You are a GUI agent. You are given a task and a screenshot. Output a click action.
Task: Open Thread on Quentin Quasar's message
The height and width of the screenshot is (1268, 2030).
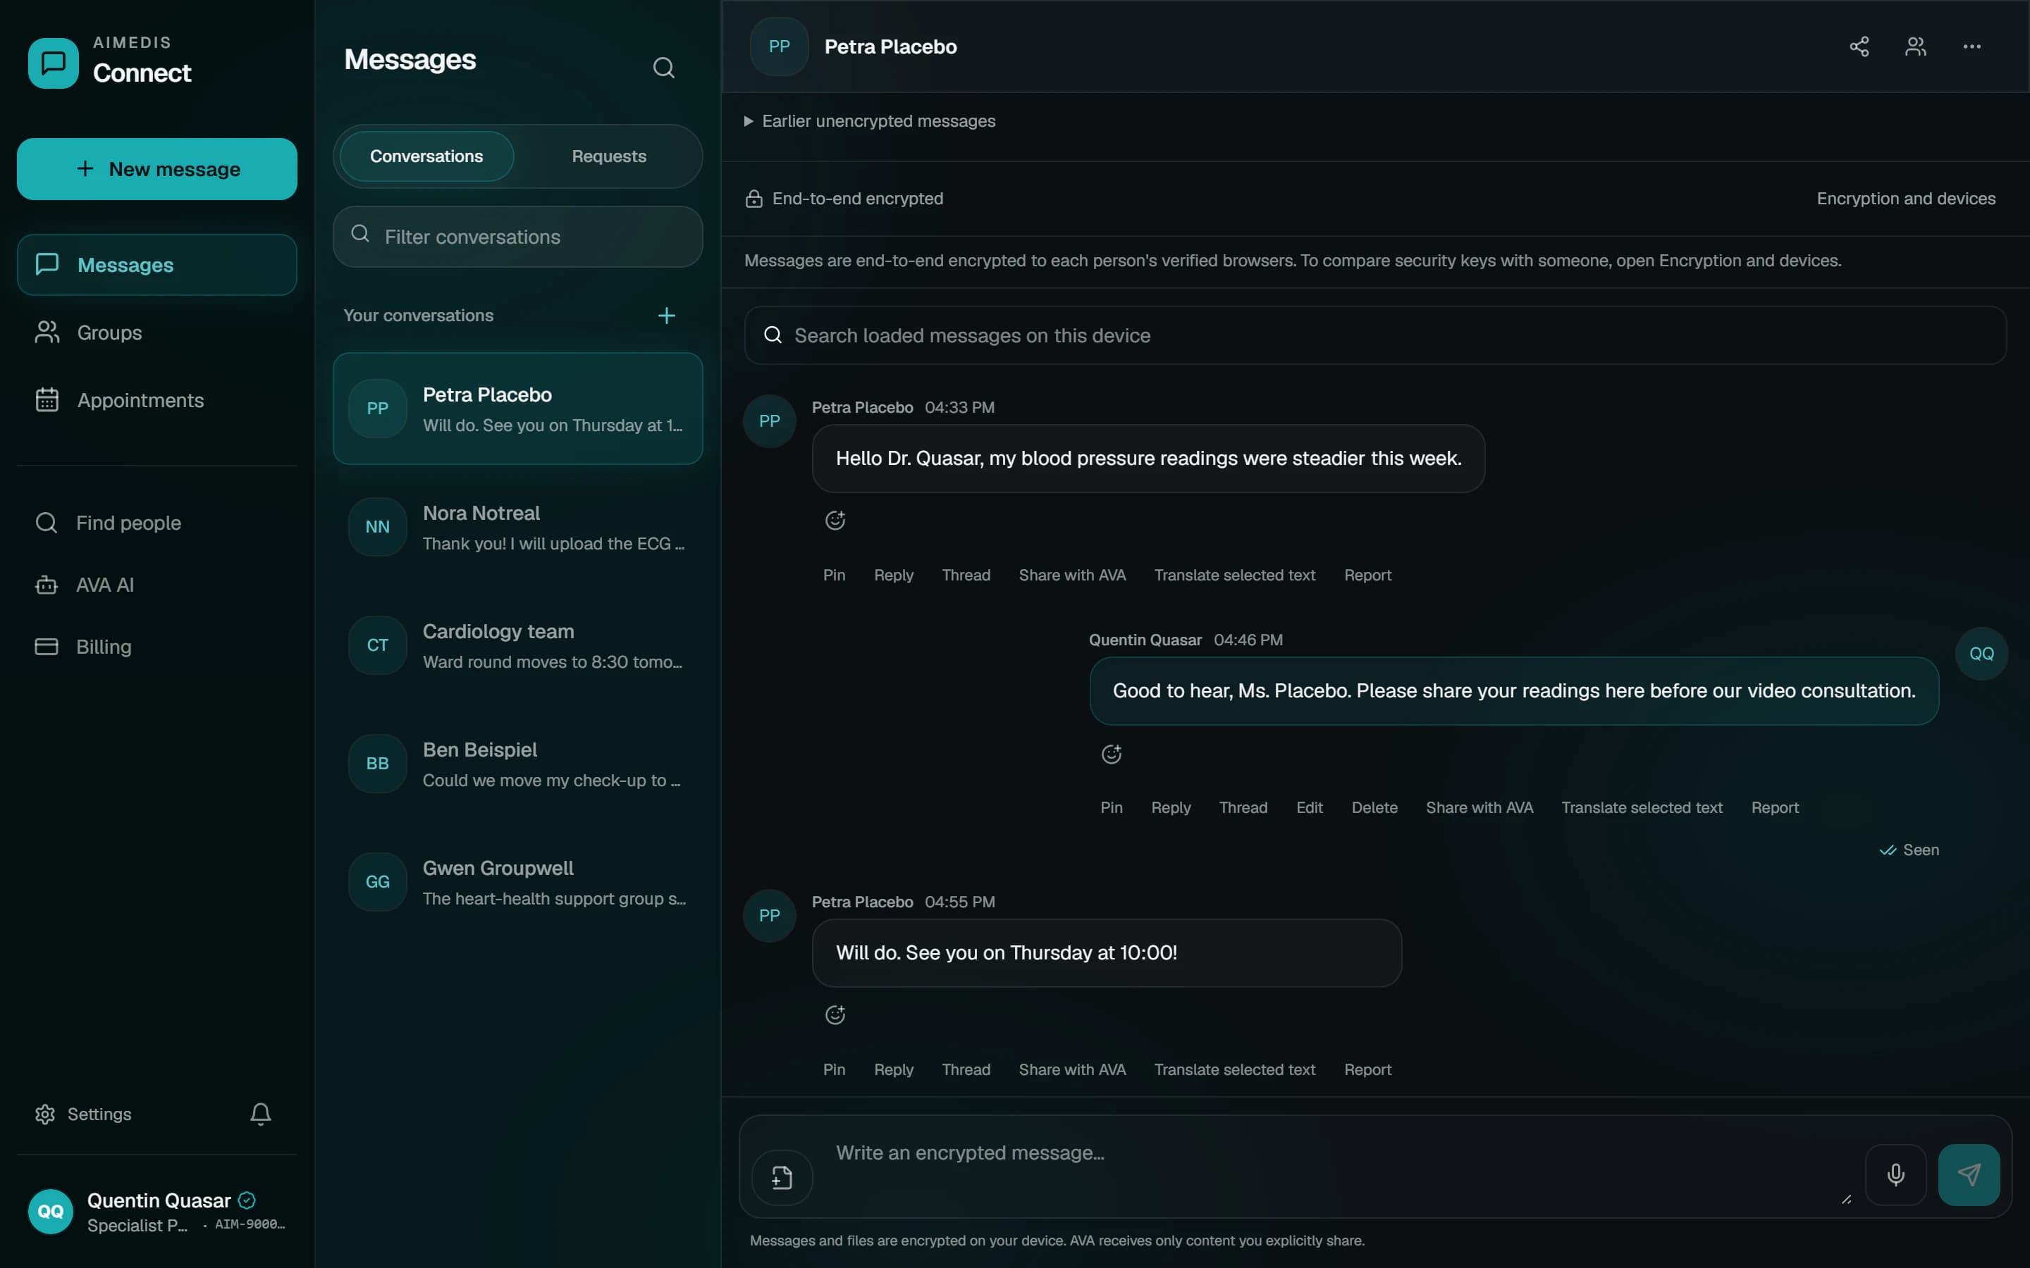coord(1243,807)
